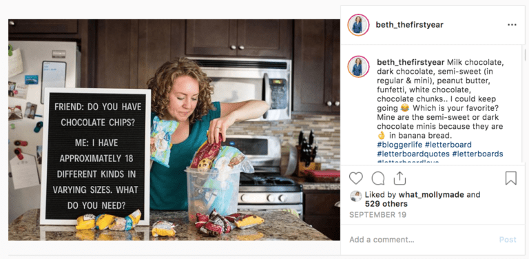
Task: Save post with bookmark icon
Action: [x=511, y=178]
